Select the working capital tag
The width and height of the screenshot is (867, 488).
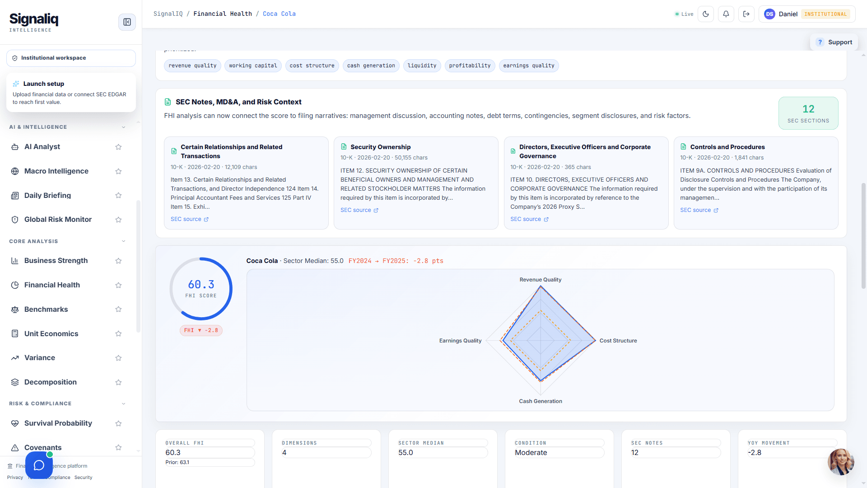(253, 66)
